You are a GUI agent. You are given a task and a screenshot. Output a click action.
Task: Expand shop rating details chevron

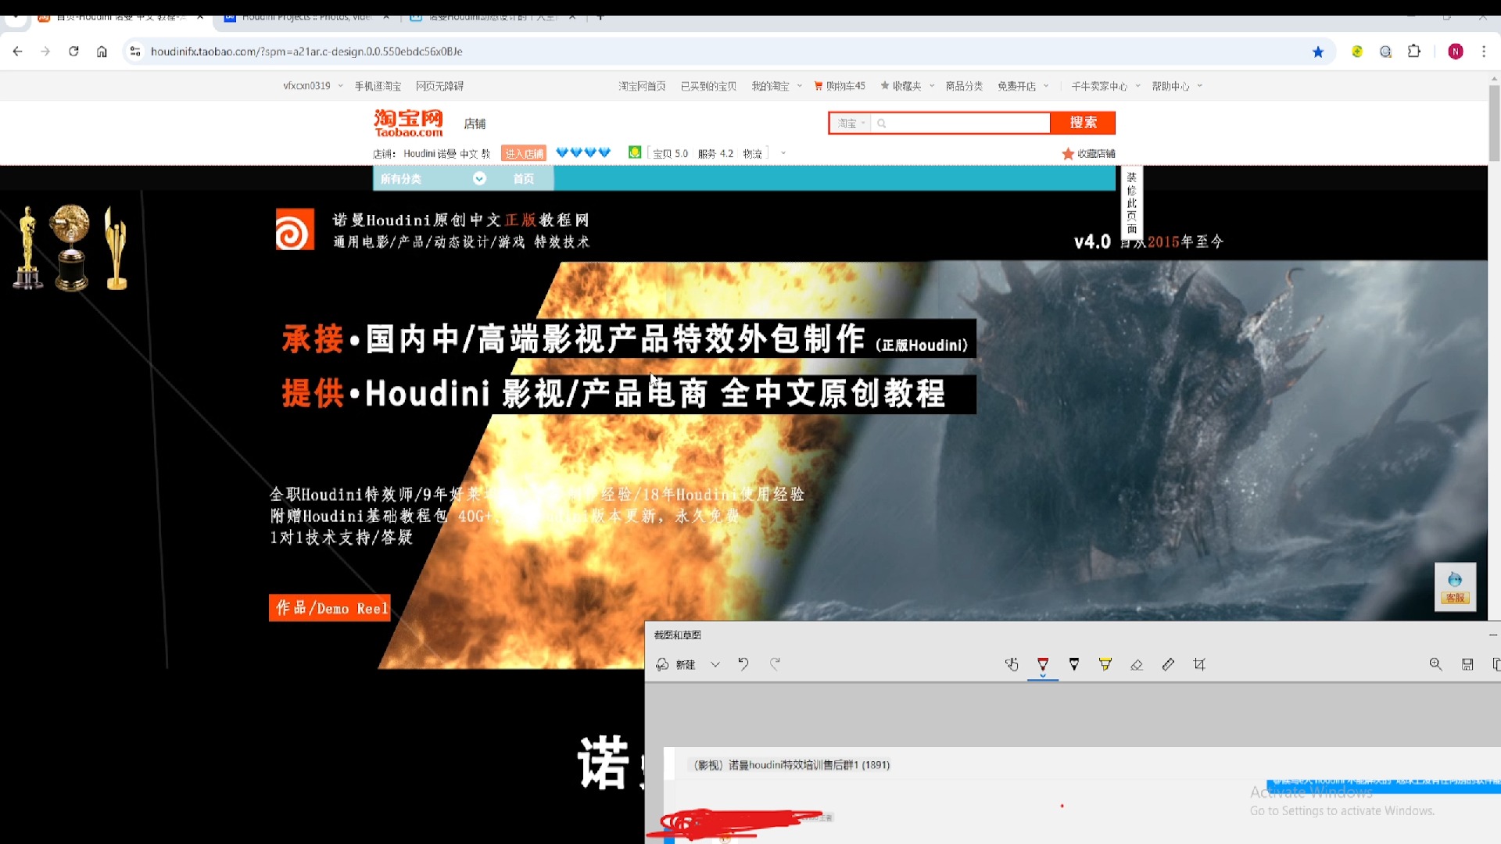pos(783,154)
